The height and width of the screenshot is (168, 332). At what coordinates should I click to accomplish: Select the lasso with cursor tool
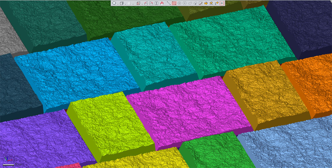click(195, 3)
